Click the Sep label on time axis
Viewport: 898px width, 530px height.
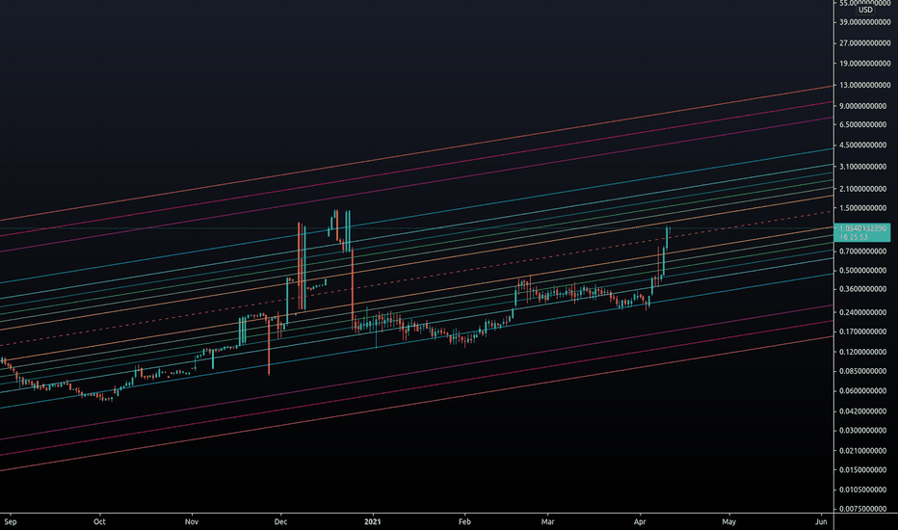point(11,522)
